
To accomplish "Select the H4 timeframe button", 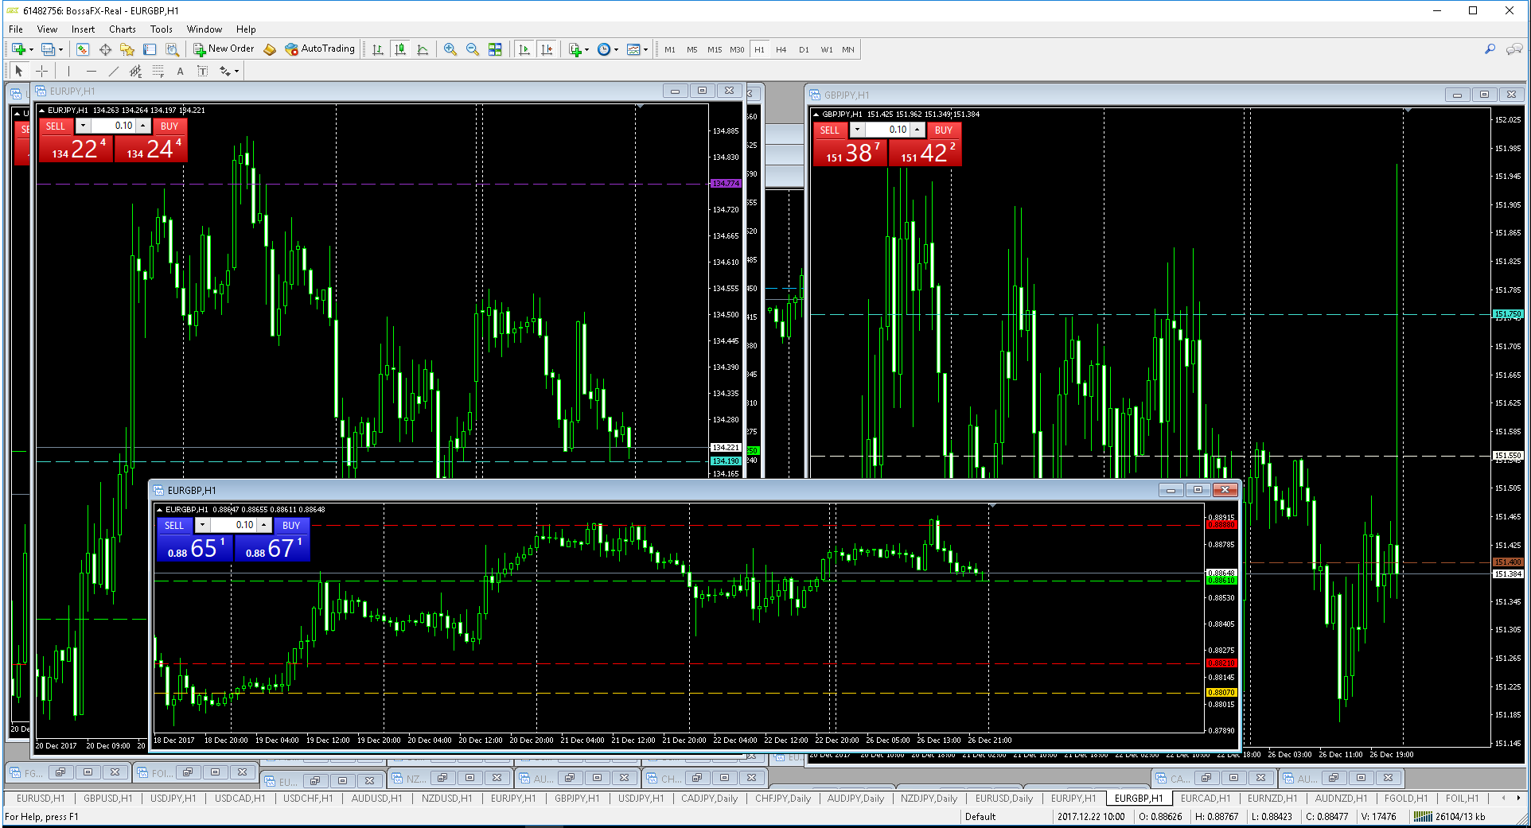I will pyautogui.click(x=781, y=49).
